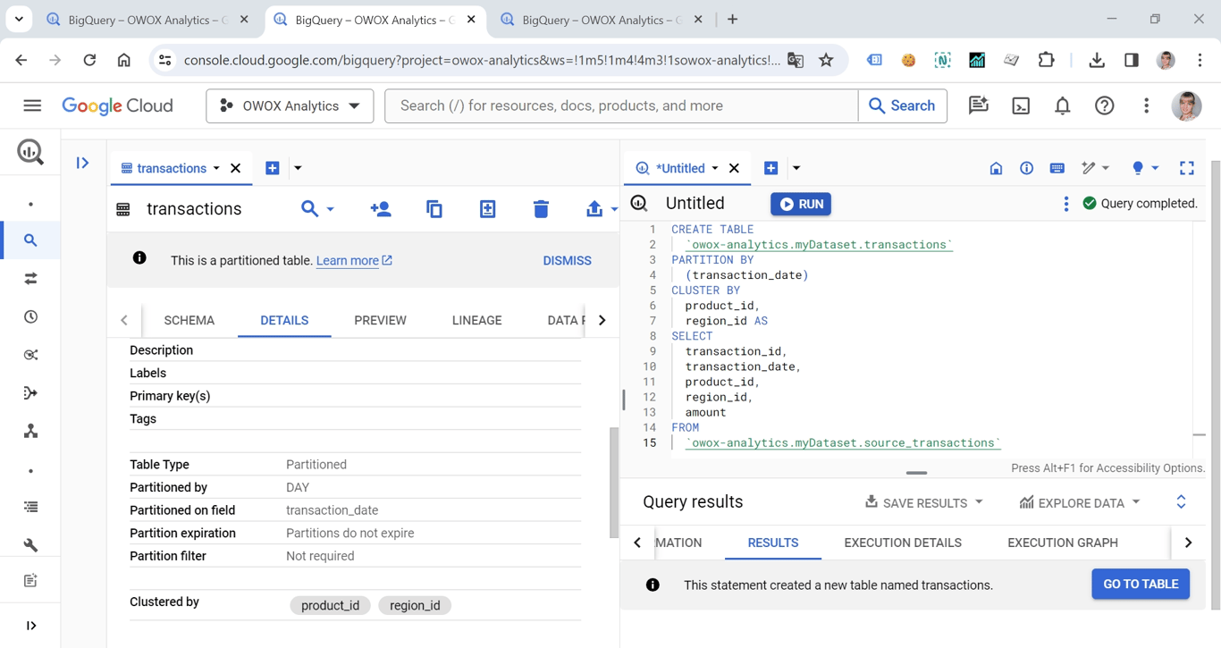Screen dimensions: 1221x648
Task: Click the blue Search button
Action: (x=902, y=105)
